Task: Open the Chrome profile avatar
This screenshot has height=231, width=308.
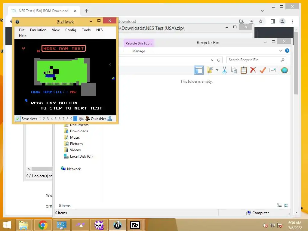Action: [x=282, y=21]
